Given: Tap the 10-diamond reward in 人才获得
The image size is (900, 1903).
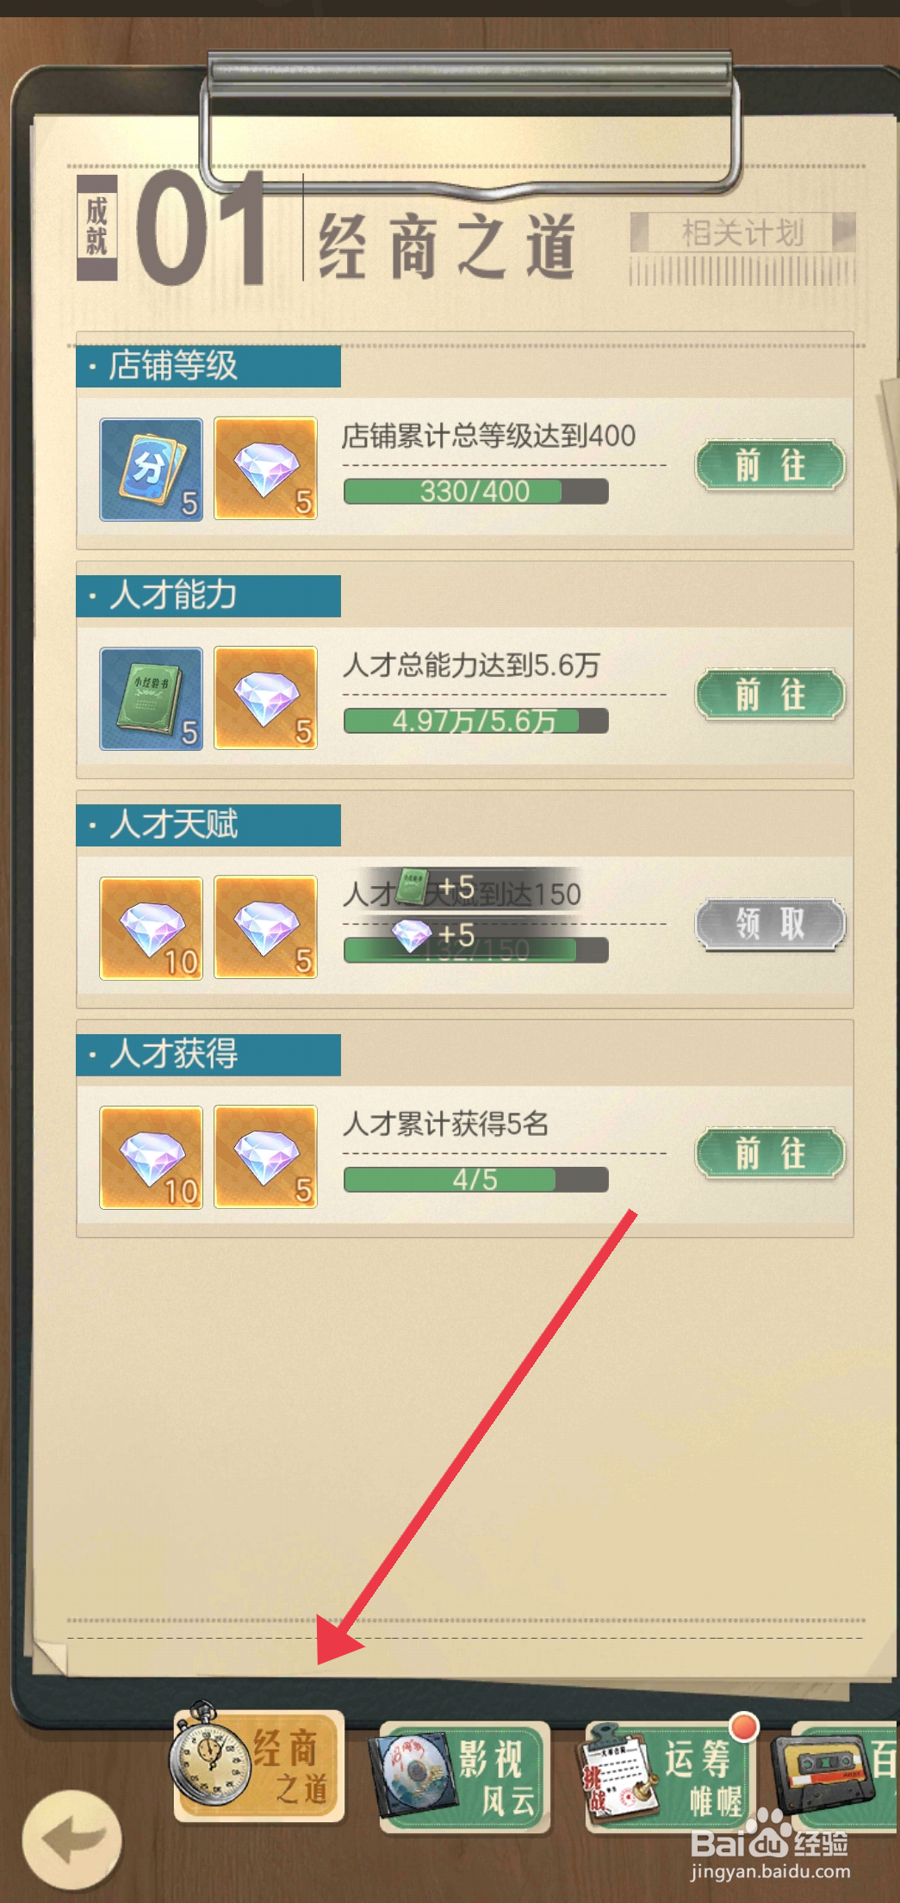Looking at the screenshot, I should tap(152, 1157).
